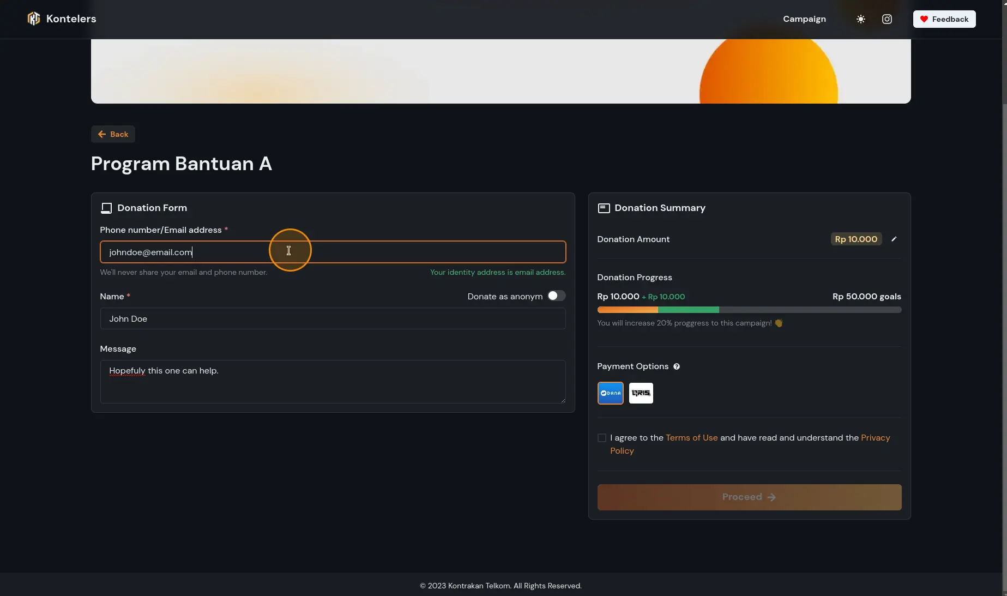
Task: Open the Privacy Policy link
Action: pos(875,438)
